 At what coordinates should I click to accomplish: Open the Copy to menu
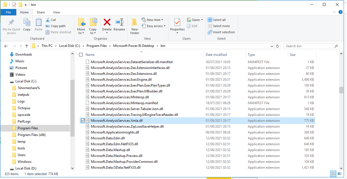pyautogui.click(x=93, y=27)
